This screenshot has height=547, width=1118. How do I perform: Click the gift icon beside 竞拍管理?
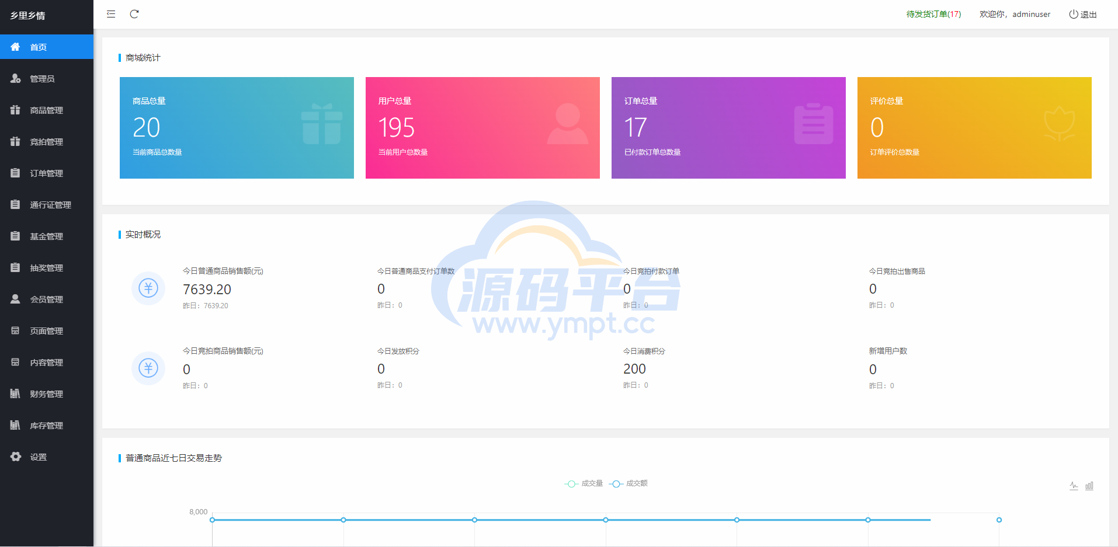coord(15,141)
